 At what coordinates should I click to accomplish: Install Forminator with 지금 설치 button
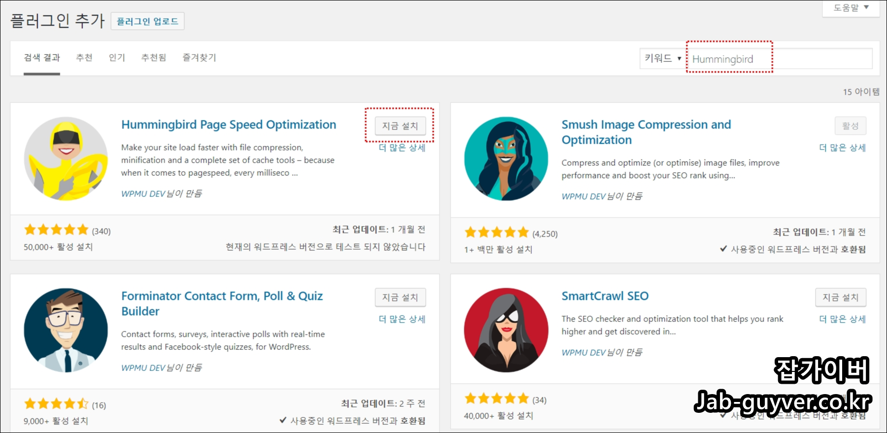click(x=400, y=298)
